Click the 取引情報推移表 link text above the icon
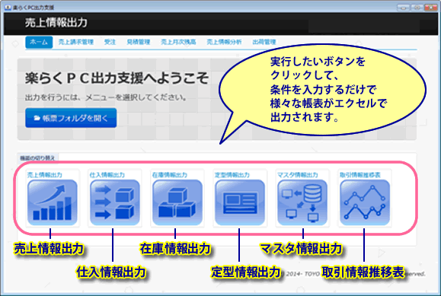Image resolution: width=441 pixels, height=296 pixels. (360, 175)
